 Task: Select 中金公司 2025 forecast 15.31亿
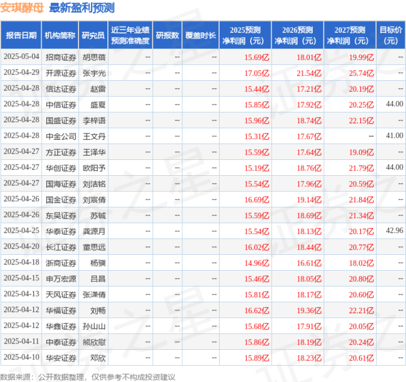[257, 137]
